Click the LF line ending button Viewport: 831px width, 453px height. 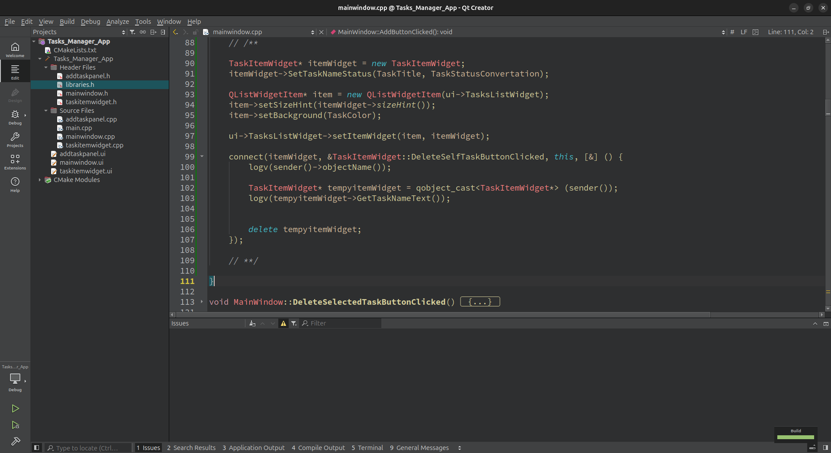point(744,32)
